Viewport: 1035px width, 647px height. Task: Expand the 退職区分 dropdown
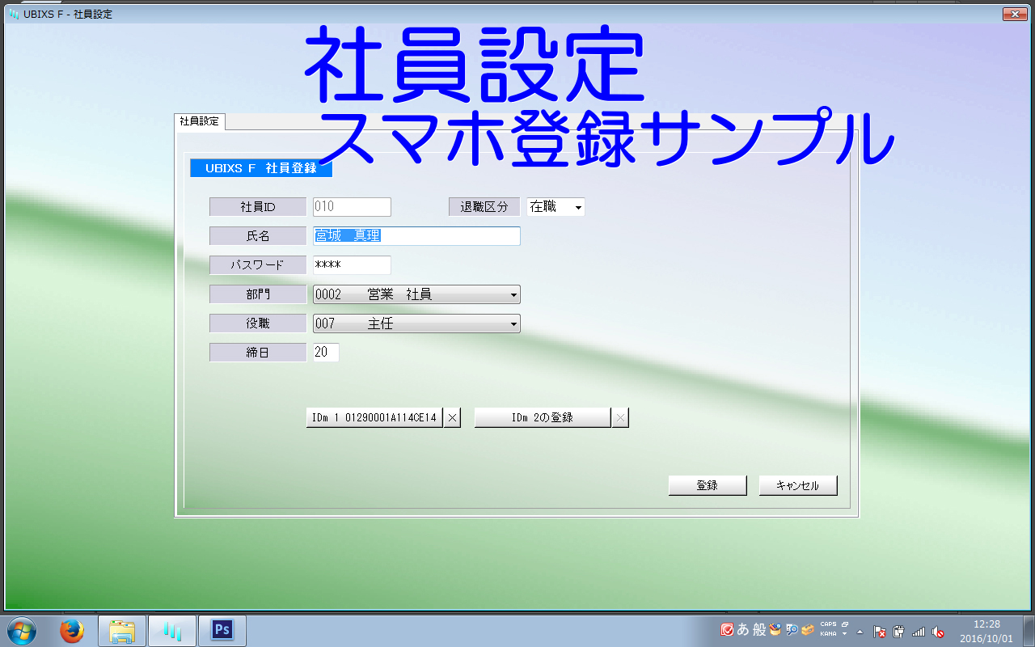(x=578, y=207)
